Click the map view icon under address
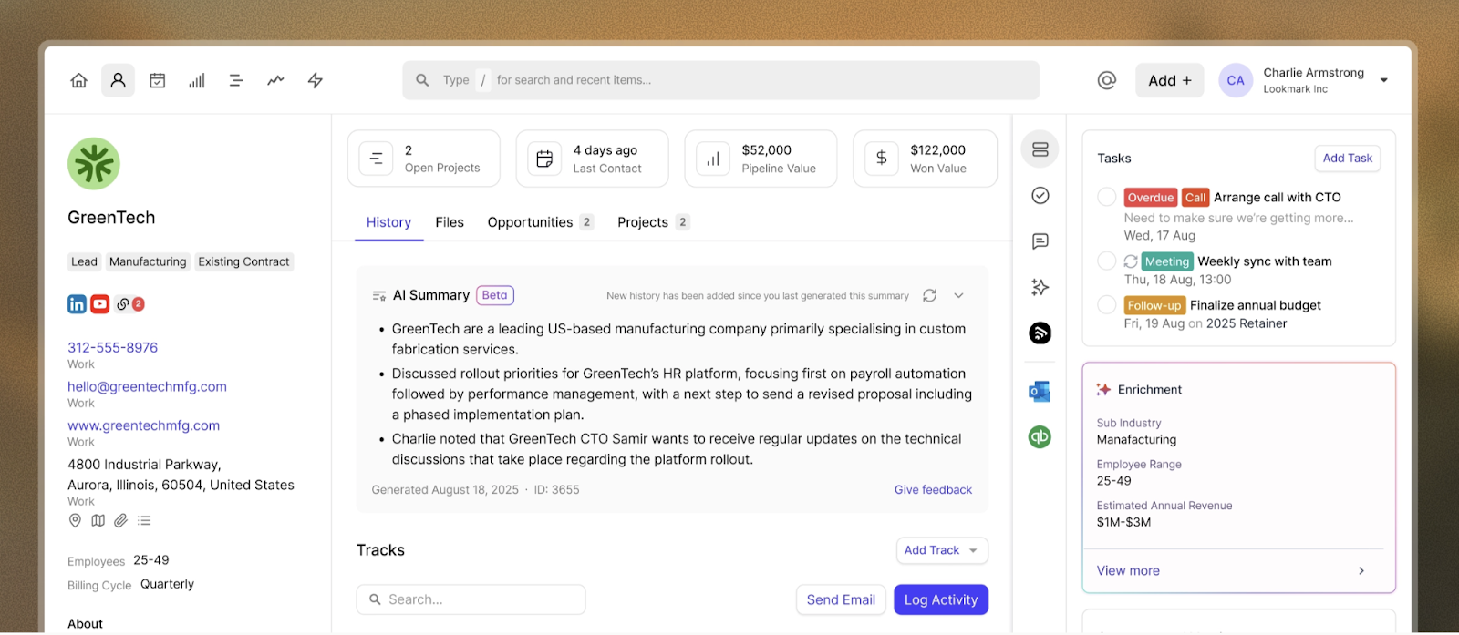 pyautogui.click(x=98, y=520)
